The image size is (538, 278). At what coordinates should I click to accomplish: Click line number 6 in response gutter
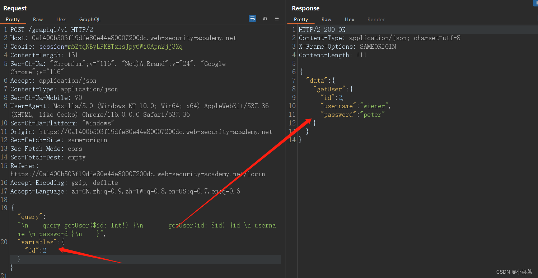click(x=294, y=72)
